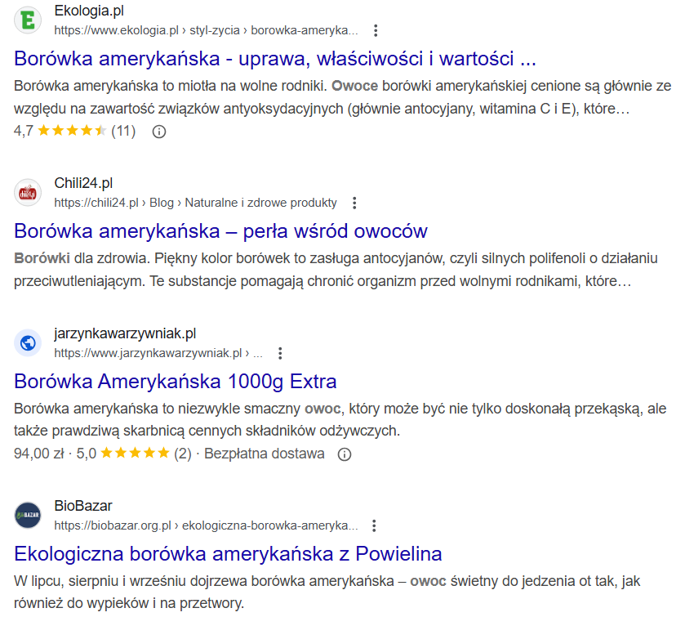
Task: Click the 4,7 star rating stars
Action: [72, 131]
